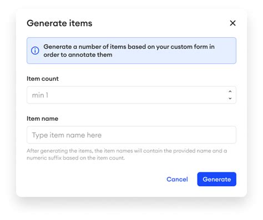Image resolution: width=263 pixels, height=220 pixels.
Task: Click the upward chevron in Item count
Action: pyautogui.click(x=230, y=91)
